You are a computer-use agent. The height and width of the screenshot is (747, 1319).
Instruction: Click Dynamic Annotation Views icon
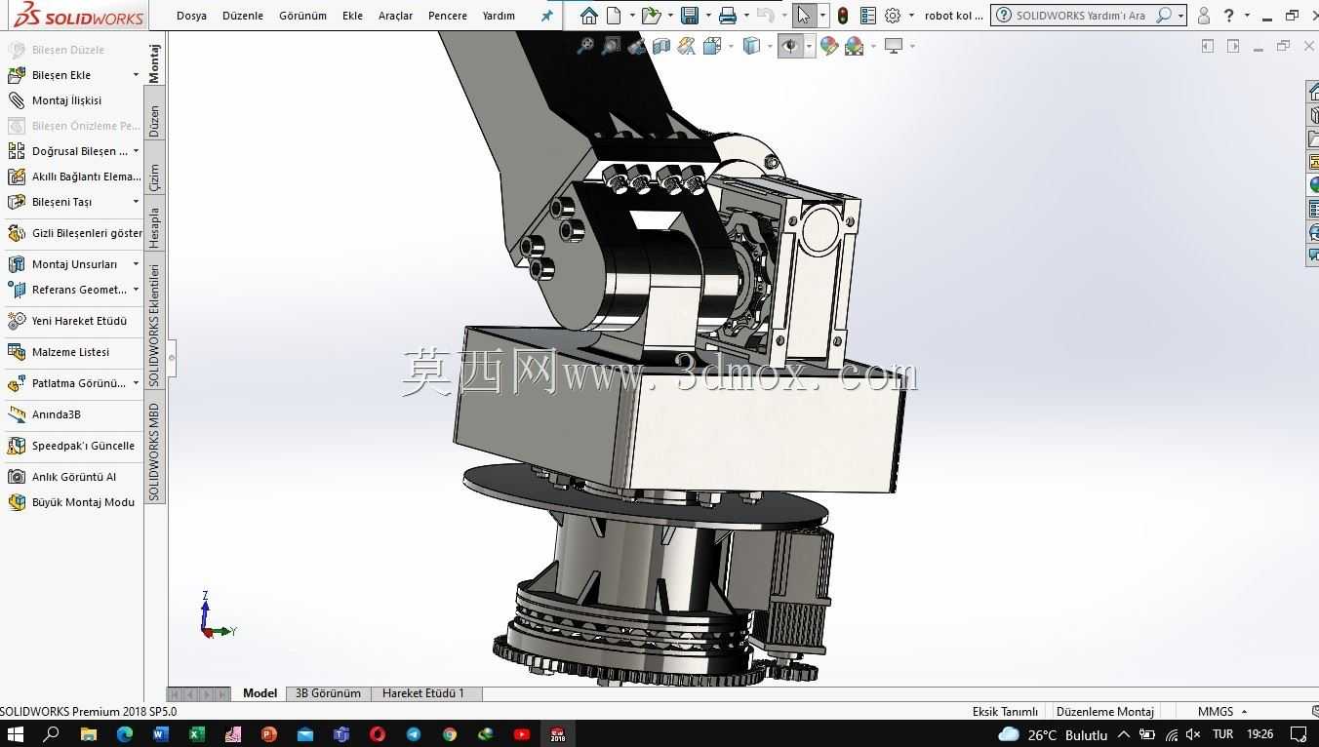click(687, 46)
